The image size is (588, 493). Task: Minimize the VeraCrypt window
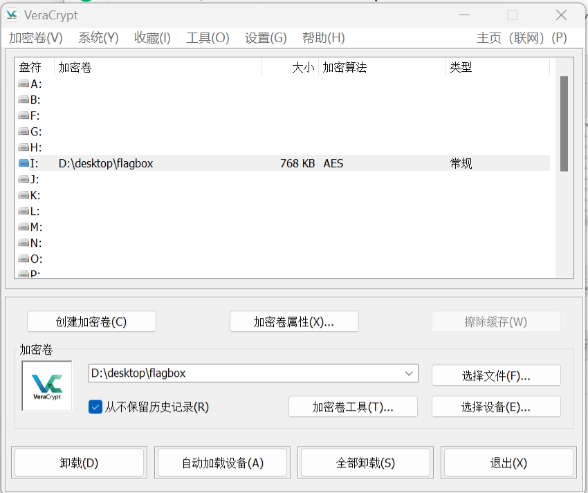click(x=464, y=15)
